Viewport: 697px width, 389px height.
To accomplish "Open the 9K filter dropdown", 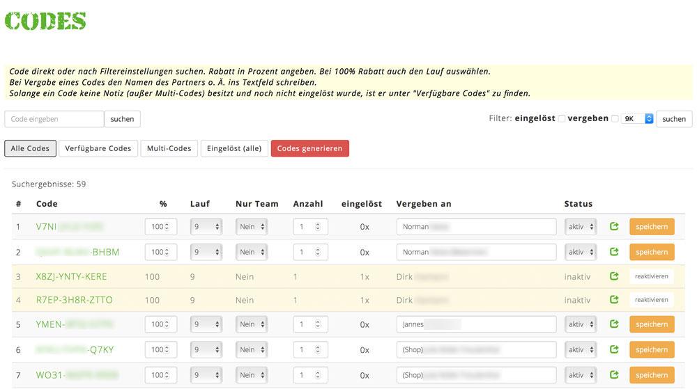I will pos(638,119).
